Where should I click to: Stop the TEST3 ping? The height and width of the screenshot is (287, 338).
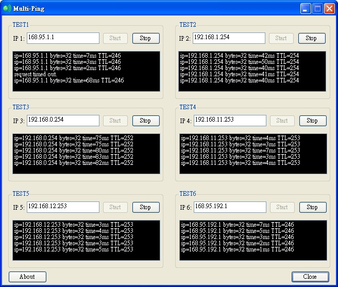pos(146,121)
